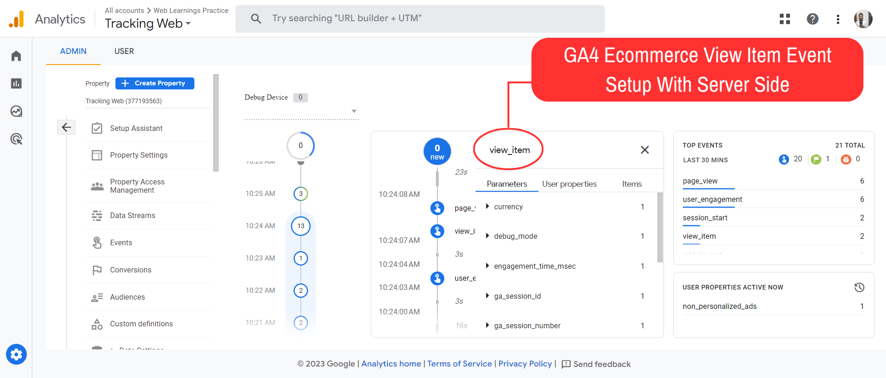886x378 pixels.
Task: Click the Conversions flag icon
Action: pos(97,270)
